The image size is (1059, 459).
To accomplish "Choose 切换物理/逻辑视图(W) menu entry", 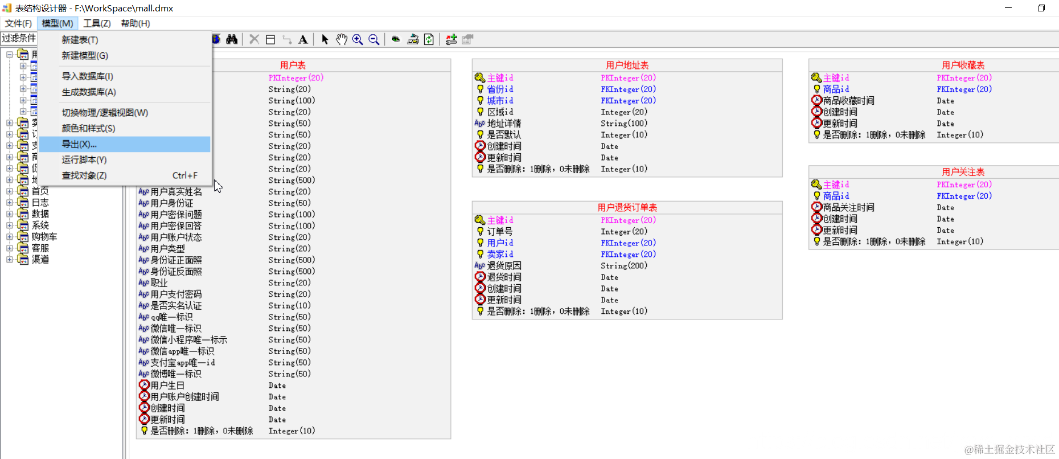I will point(125,113).
